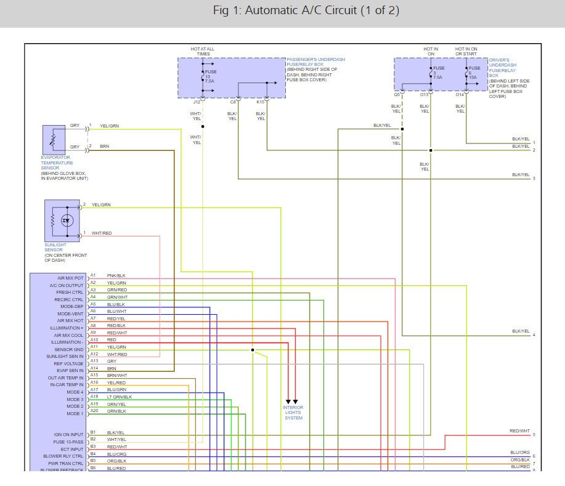Click pin number A10
The image size is (565, 486).
click(94, 340)
